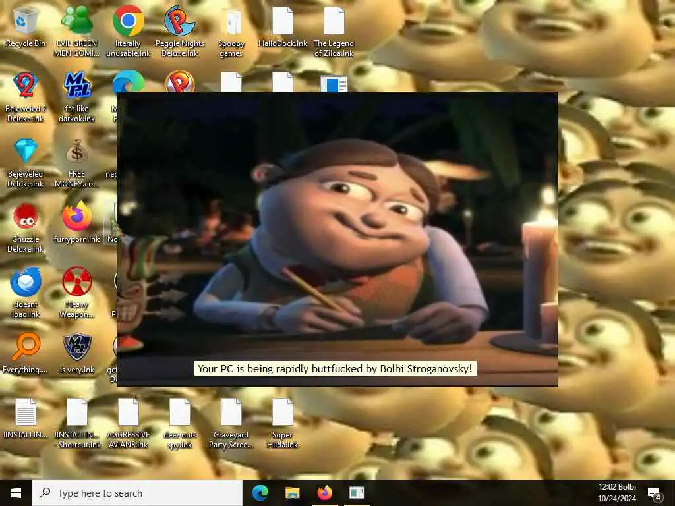Open Microsoft Edge from the taskbar
Image resolution: width=675 pixels, height=506 pixels.
click(x=260, y=493)
